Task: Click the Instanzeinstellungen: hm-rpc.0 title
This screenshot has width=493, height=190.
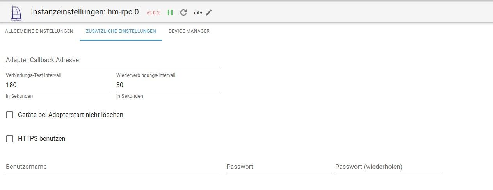Action: click(x=85, y=12)
